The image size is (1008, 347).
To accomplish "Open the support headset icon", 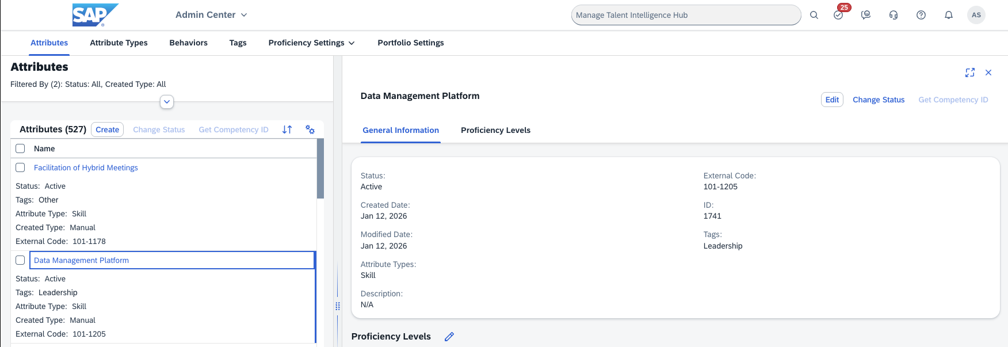I will pyautogui.click(x=894, y=15).
